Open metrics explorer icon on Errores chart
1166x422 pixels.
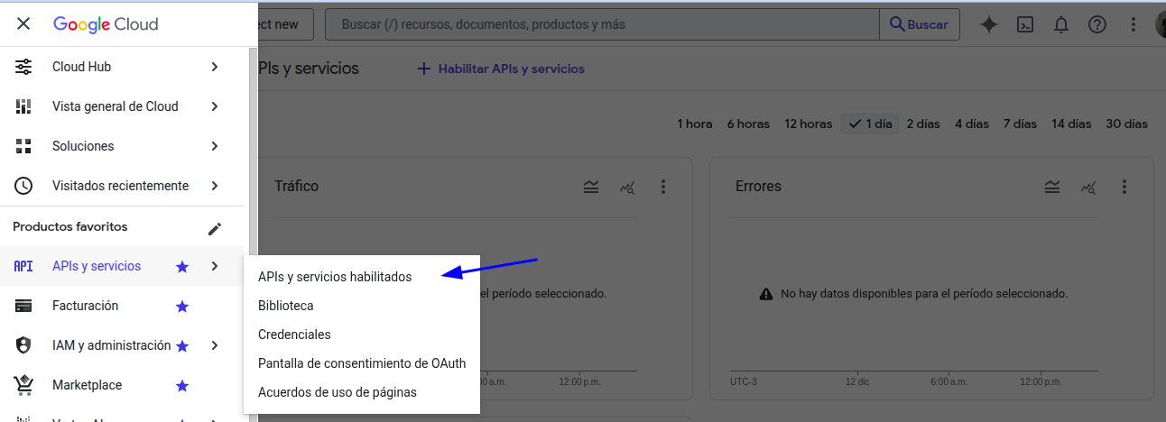(1088, 187)
